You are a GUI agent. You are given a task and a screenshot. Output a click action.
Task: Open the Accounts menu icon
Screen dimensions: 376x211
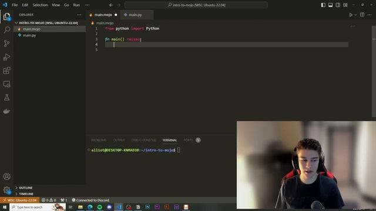(6, 176)
